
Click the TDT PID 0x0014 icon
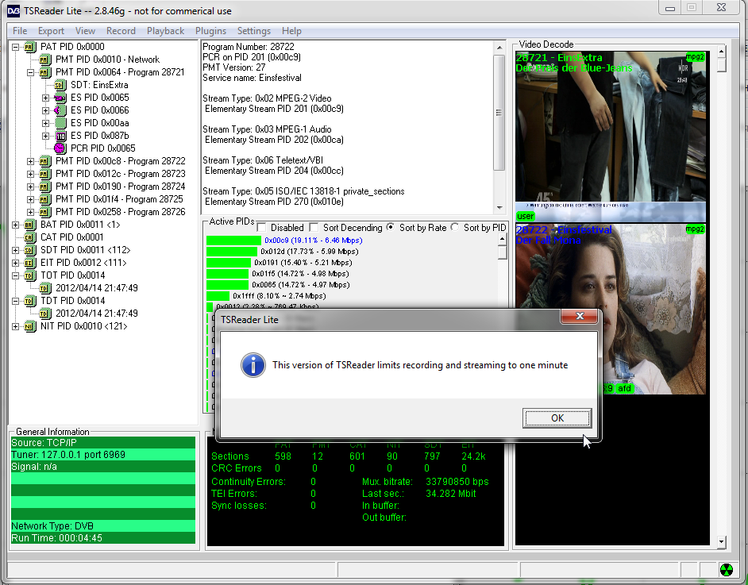29,301
